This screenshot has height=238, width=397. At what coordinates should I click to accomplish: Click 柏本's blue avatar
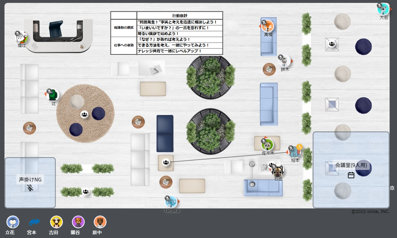coord(295,152)
